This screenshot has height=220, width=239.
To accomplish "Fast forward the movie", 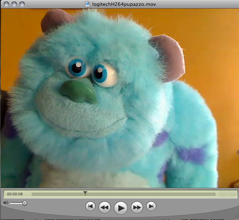I will pos(137,207).
